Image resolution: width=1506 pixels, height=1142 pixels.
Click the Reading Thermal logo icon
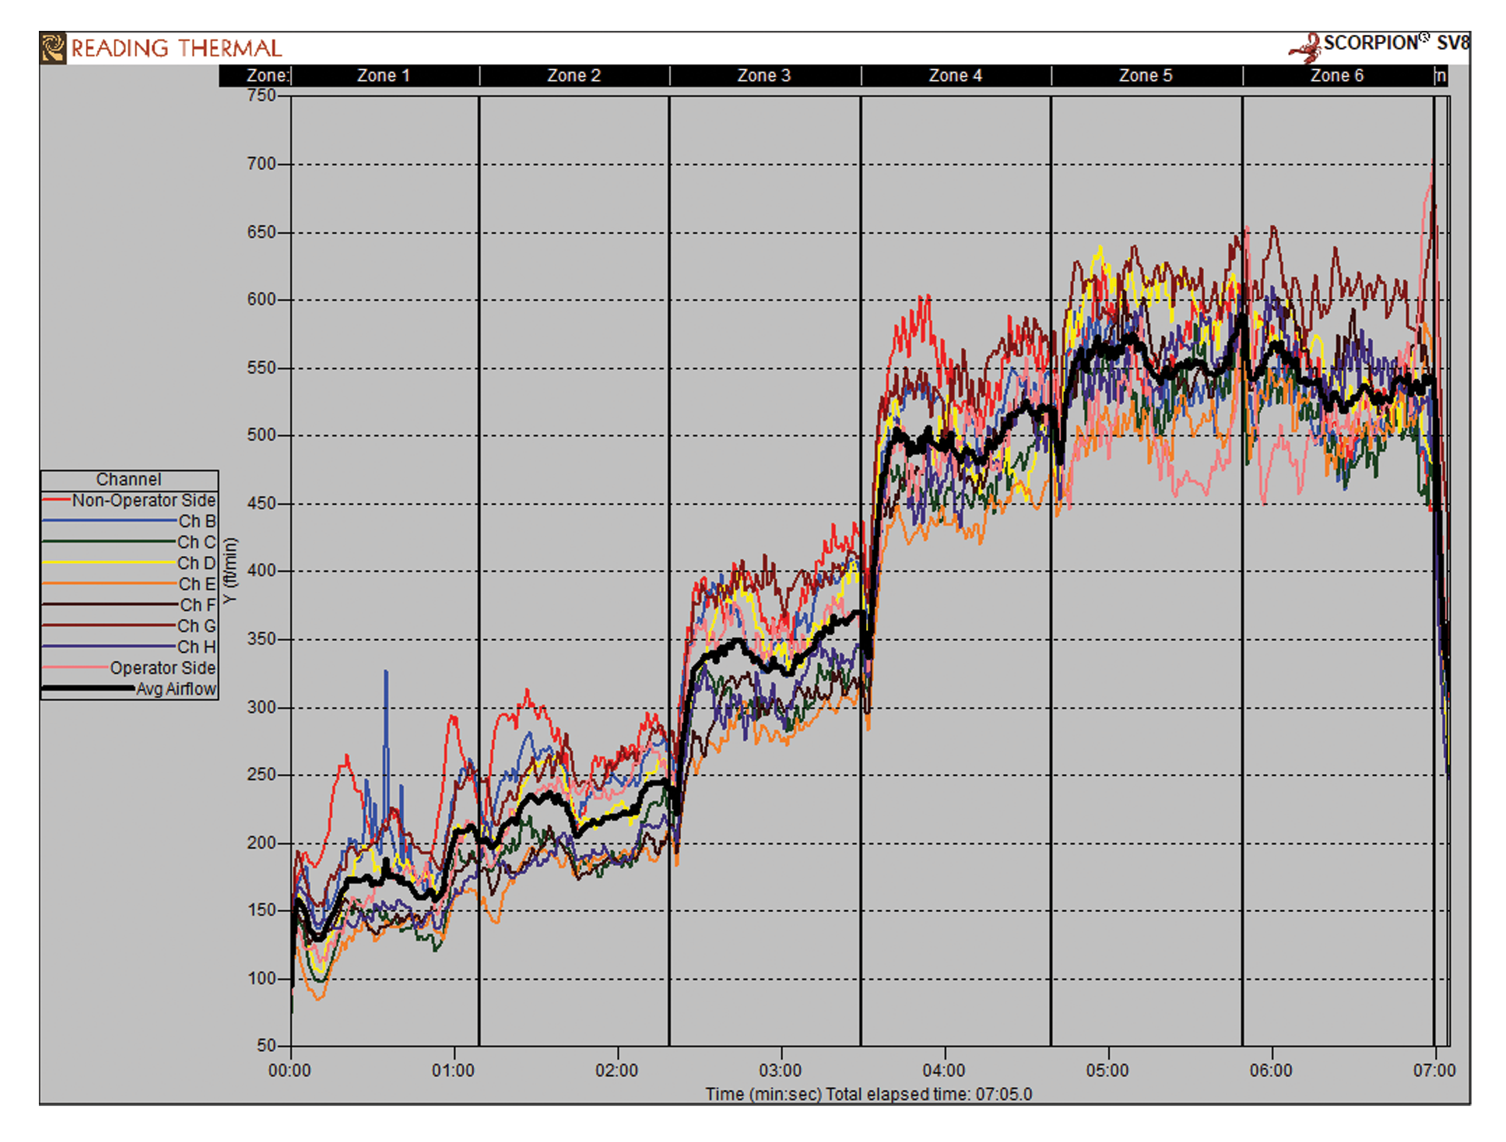click(53, 48)
